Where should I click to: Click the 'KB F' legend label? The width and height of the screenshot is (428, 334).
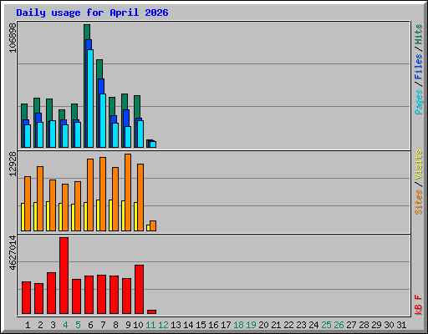(x=418, y=305)
